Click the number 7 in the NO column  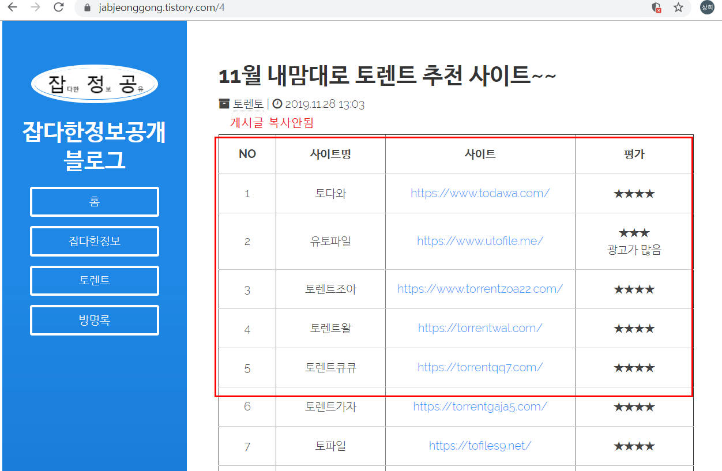click(247, 446)
